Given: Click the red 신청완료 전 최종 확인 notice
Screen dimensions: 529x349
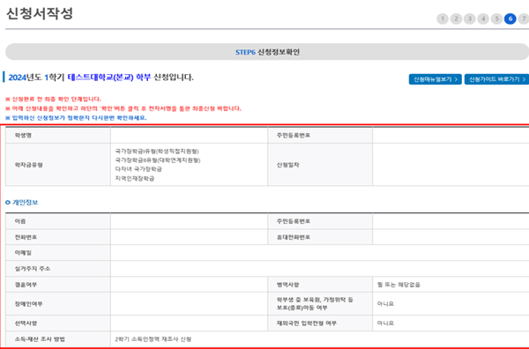Looking at the screenshot, I should [53, 99].
